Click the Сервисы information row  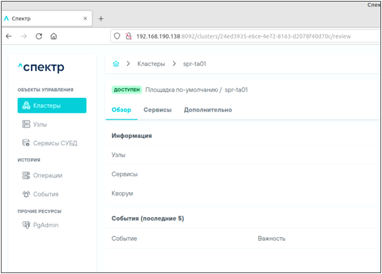click(x=242, y=174)
